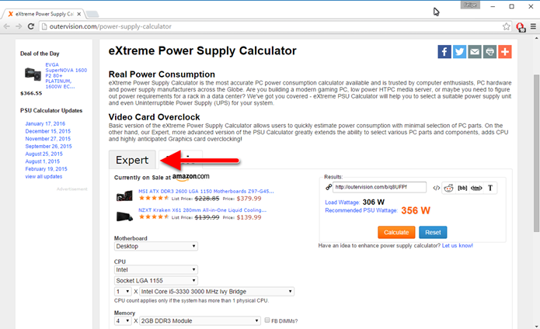Click the Load Wattage label link
The height and width of the screenshot is (329, 540).
pos(343,203)
